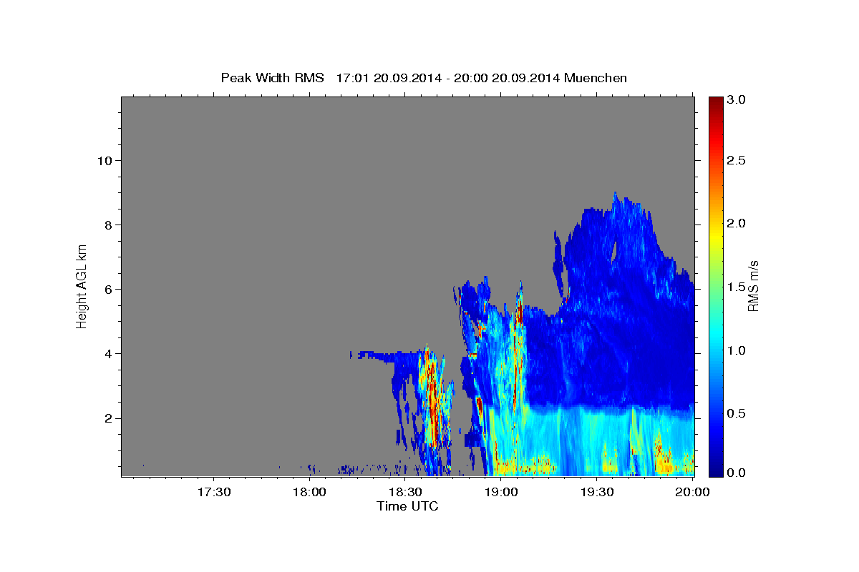Click the colorbar label '1.5'
The width and height of the screenshot is (859, 572).
736,287
